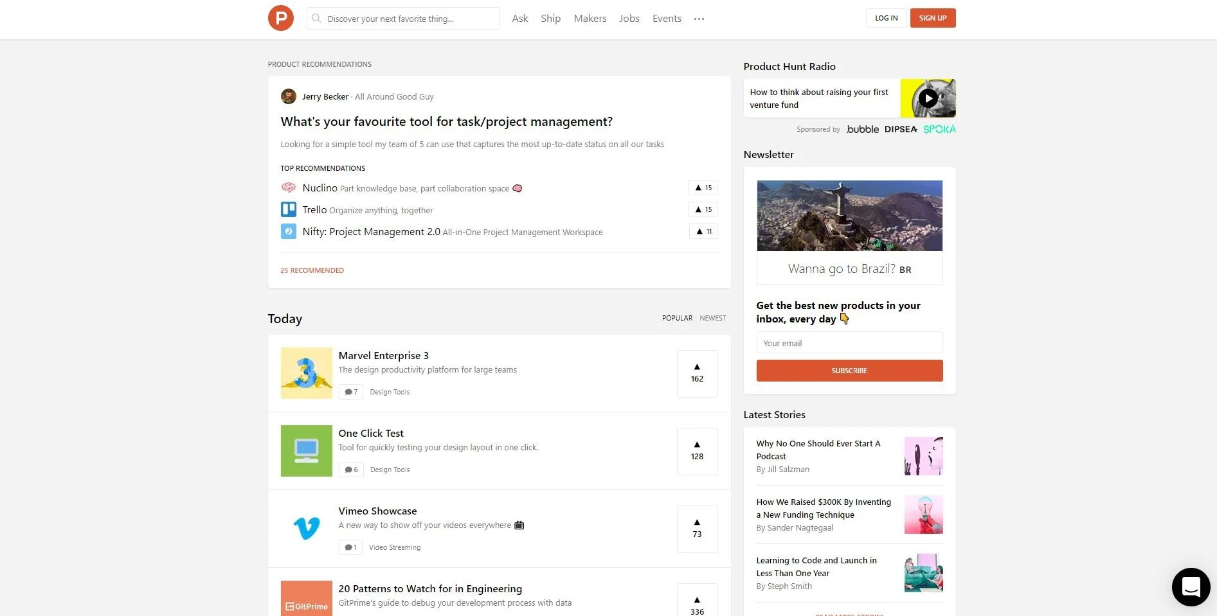The image size is (1217, 616).
Task: Click the DIPSEA sponsor logo
Action: [x=901, y=129]
